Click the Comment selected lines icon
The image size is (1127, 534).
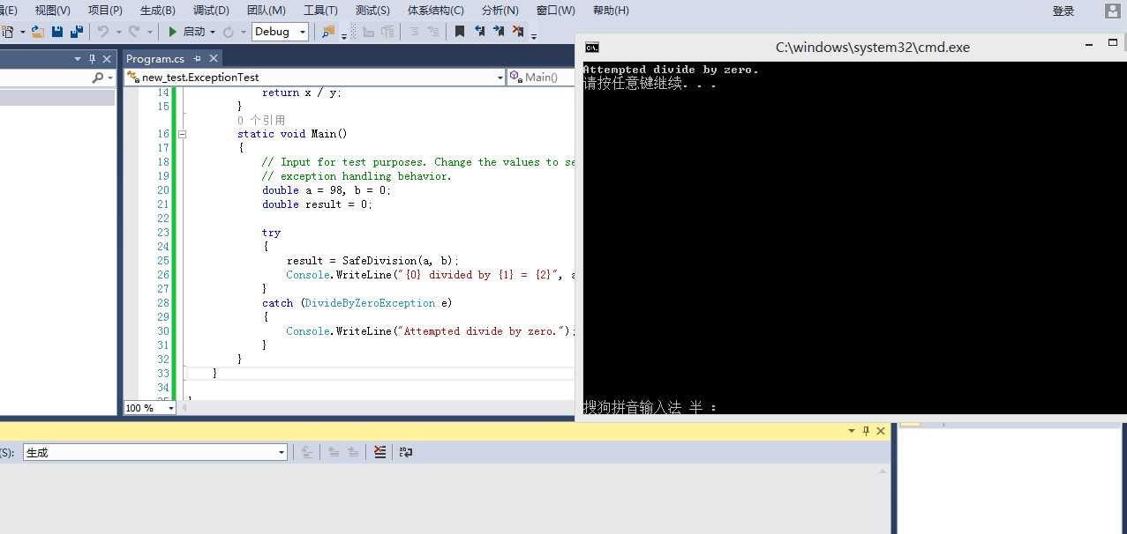click(413, 32)
